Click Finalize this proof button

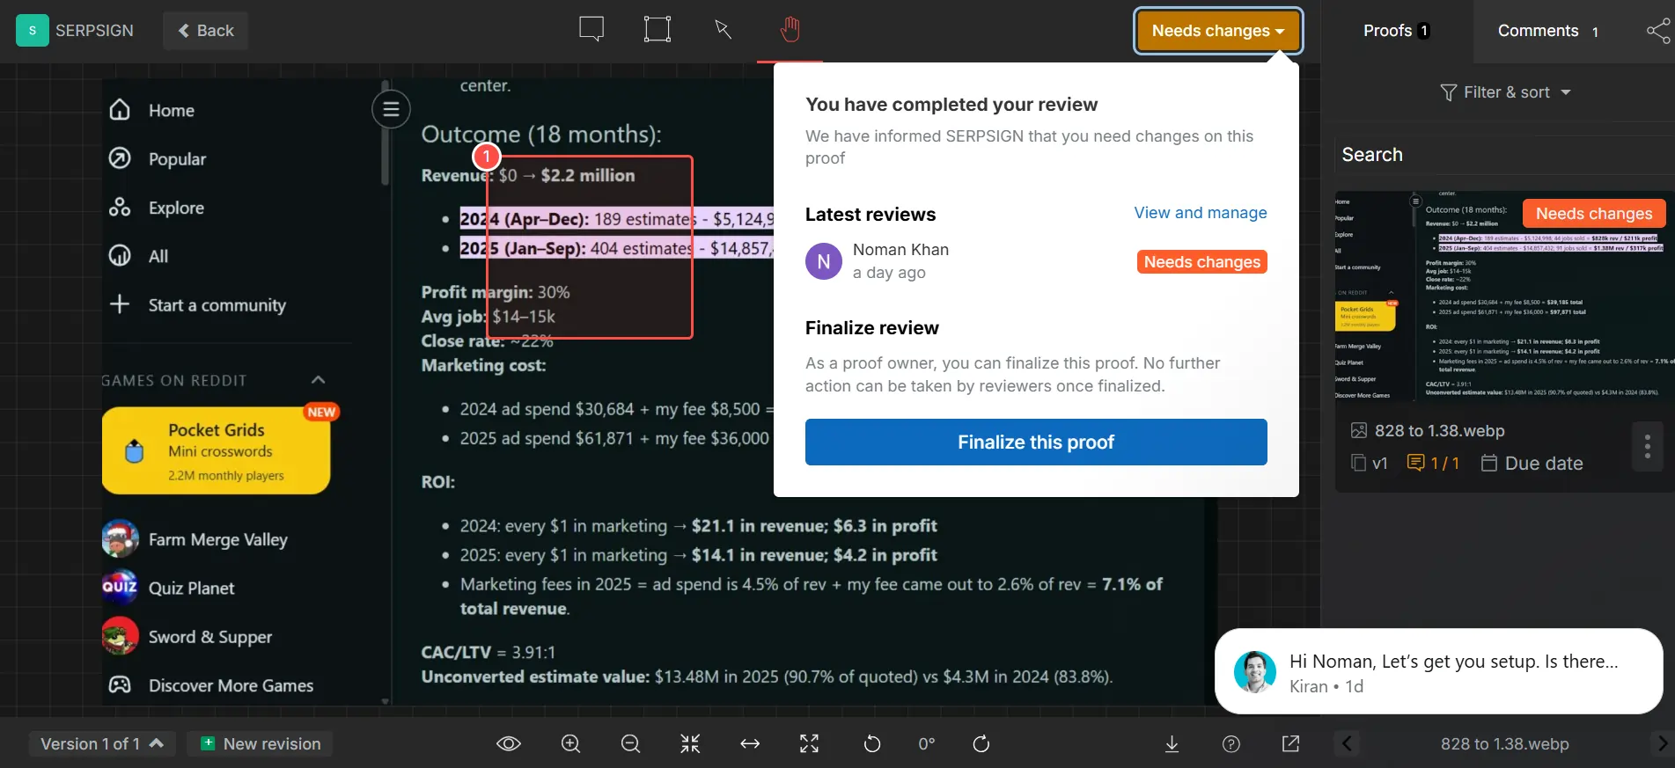point(1036,442)
